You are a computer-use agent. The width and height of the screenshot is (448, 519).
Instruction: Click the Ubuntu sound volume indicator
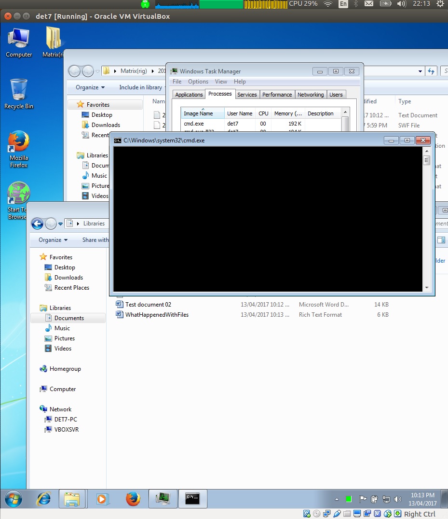coord(401,4)
